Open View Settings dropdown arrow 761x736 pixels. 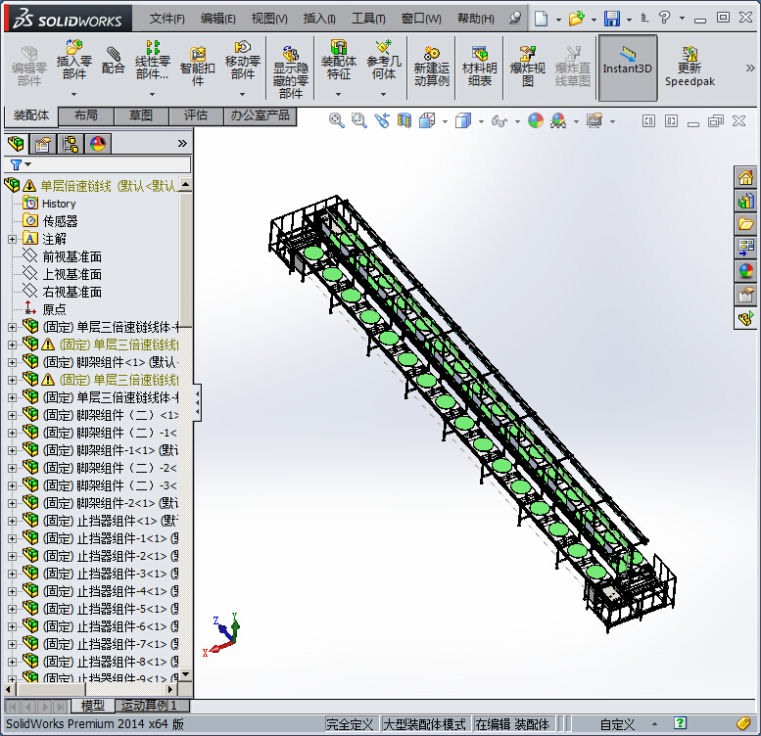pyautogui.click(x=612, y=121)
